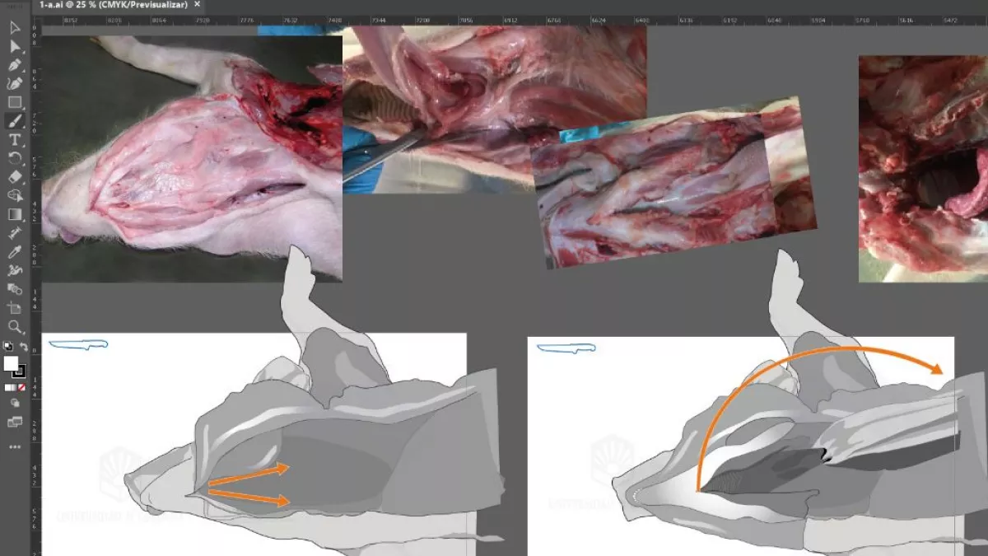Expand the Edit Toolbar three-dots menu

point(14,447)
